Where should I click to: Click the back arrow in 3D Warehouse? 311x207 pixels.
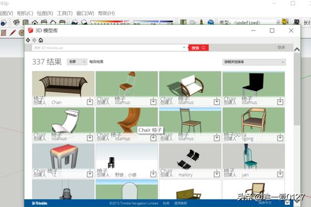click(28, 40)
